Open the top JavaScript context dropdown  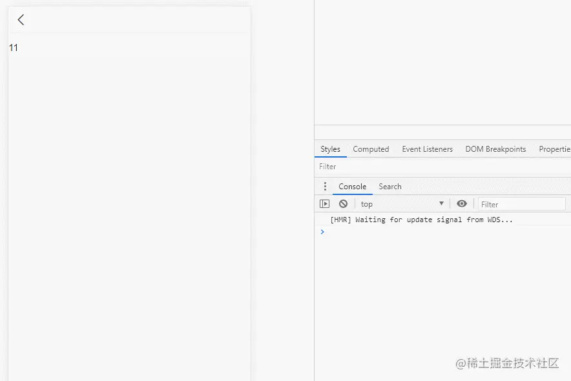click(402, 204)
